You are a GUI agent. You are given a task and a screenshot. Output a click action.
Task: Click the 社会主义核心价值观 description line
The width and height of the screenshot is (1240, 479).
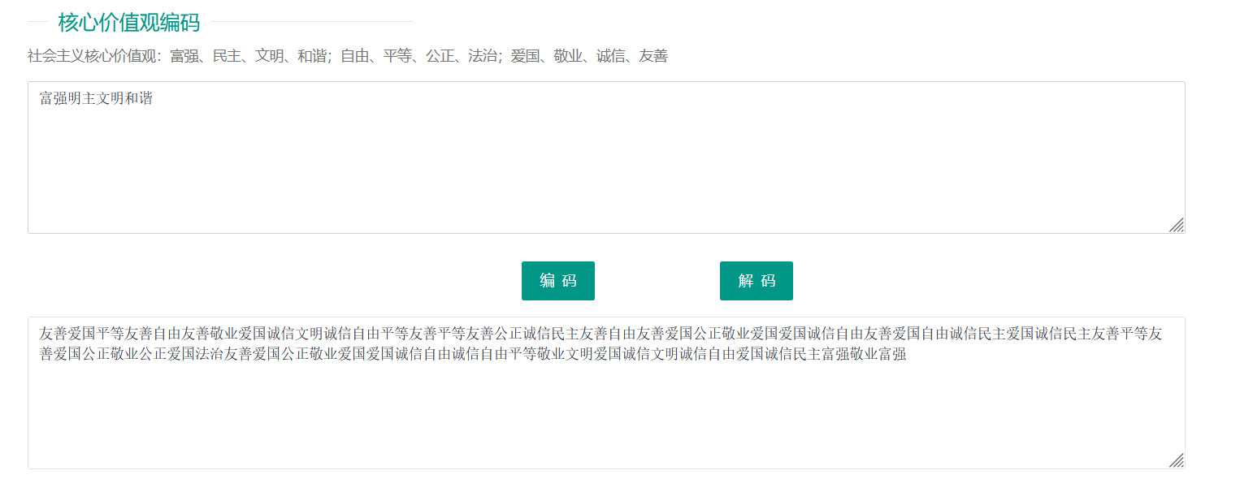[x=348, y=56]
